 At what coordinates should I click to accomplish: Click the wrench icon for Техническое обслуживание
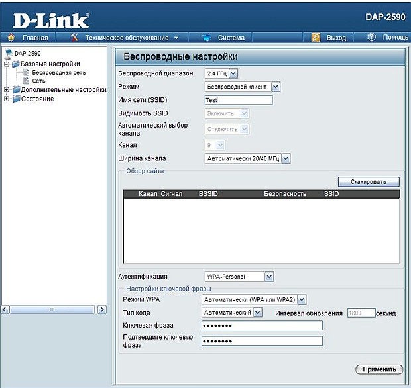pyautogui.click(x=74, y=38)
